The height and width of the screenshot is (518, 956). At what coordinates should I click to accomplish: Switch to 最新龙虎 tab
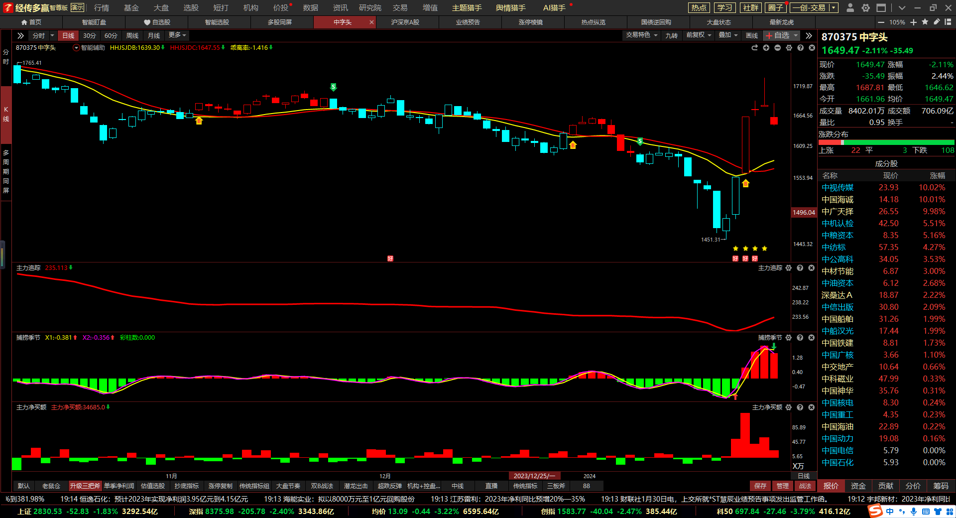(782, 22)
